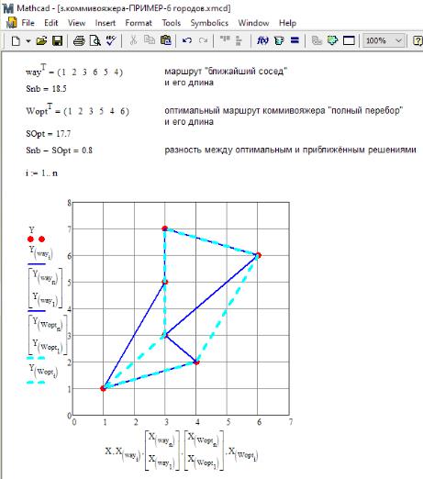Click the Cut scissors icon
Screen dimensions: 423x479
133,40
